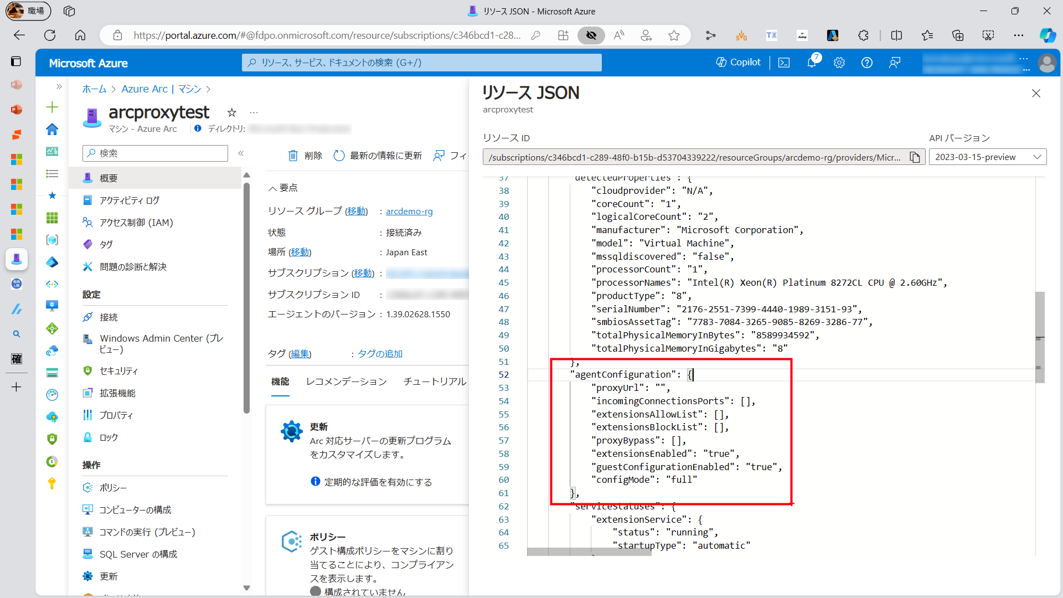Open all services list icon in sidebar
The height and width of the screenshot is (598, 1063).
tap(52, 173)
